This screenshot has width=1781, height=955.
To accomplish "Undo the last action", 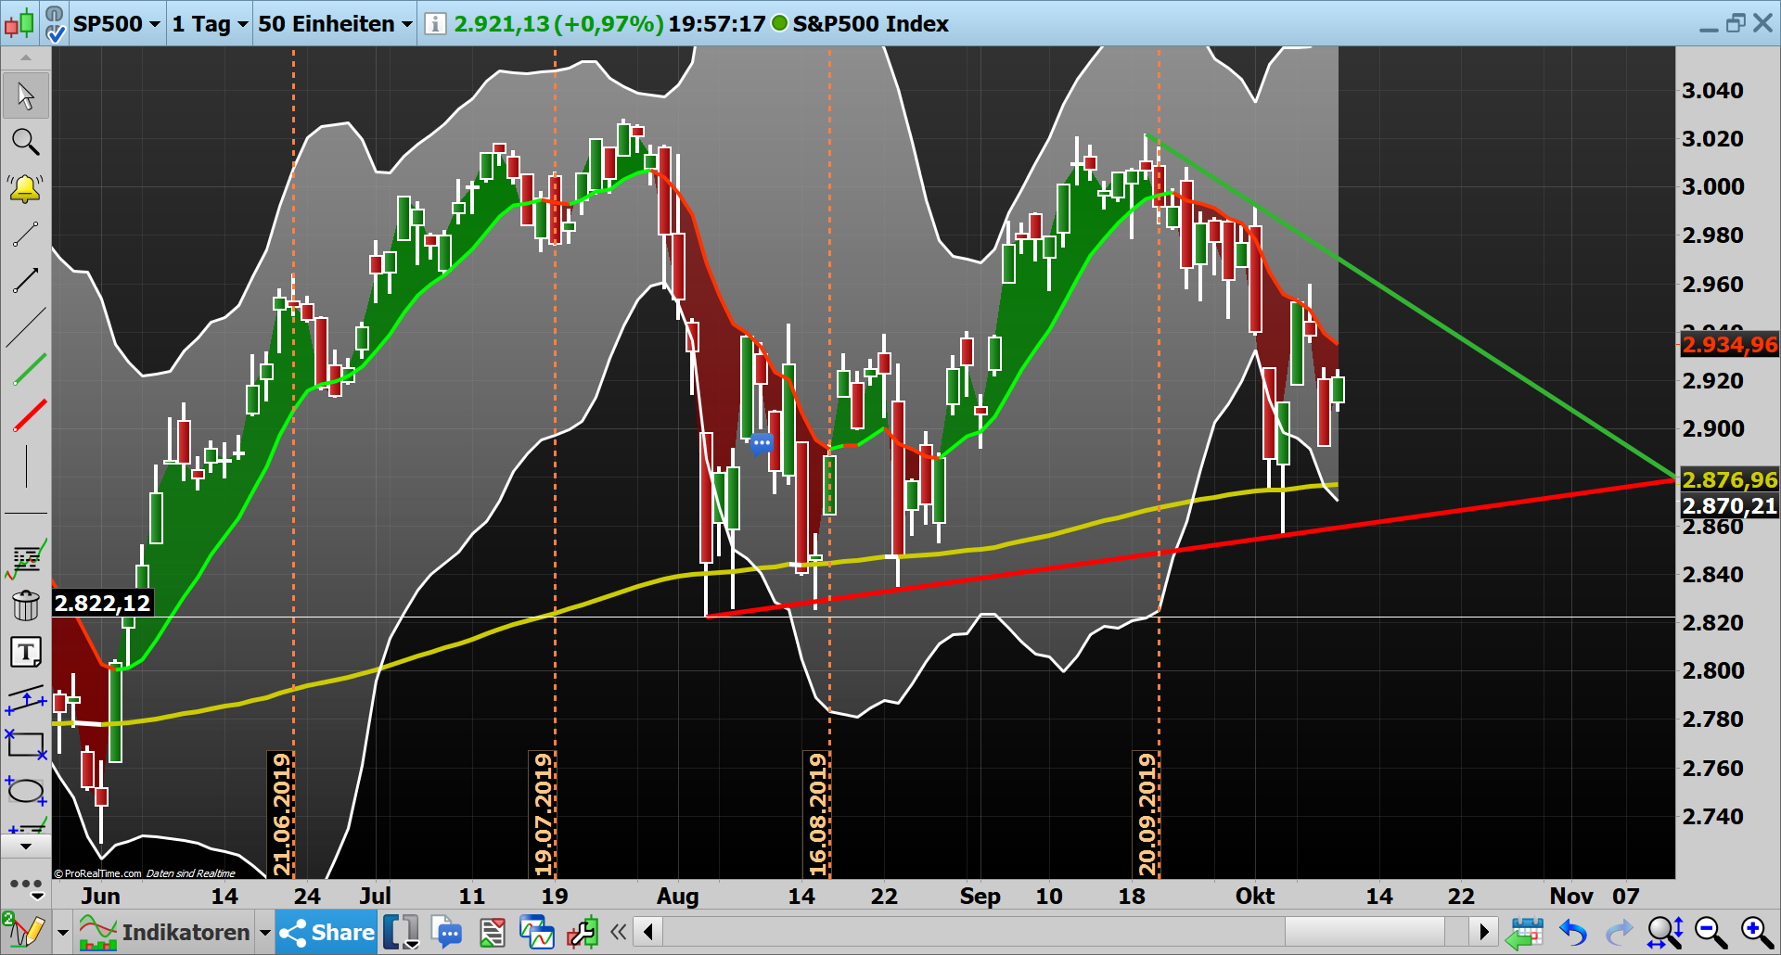I will (x=1573, y=932).
